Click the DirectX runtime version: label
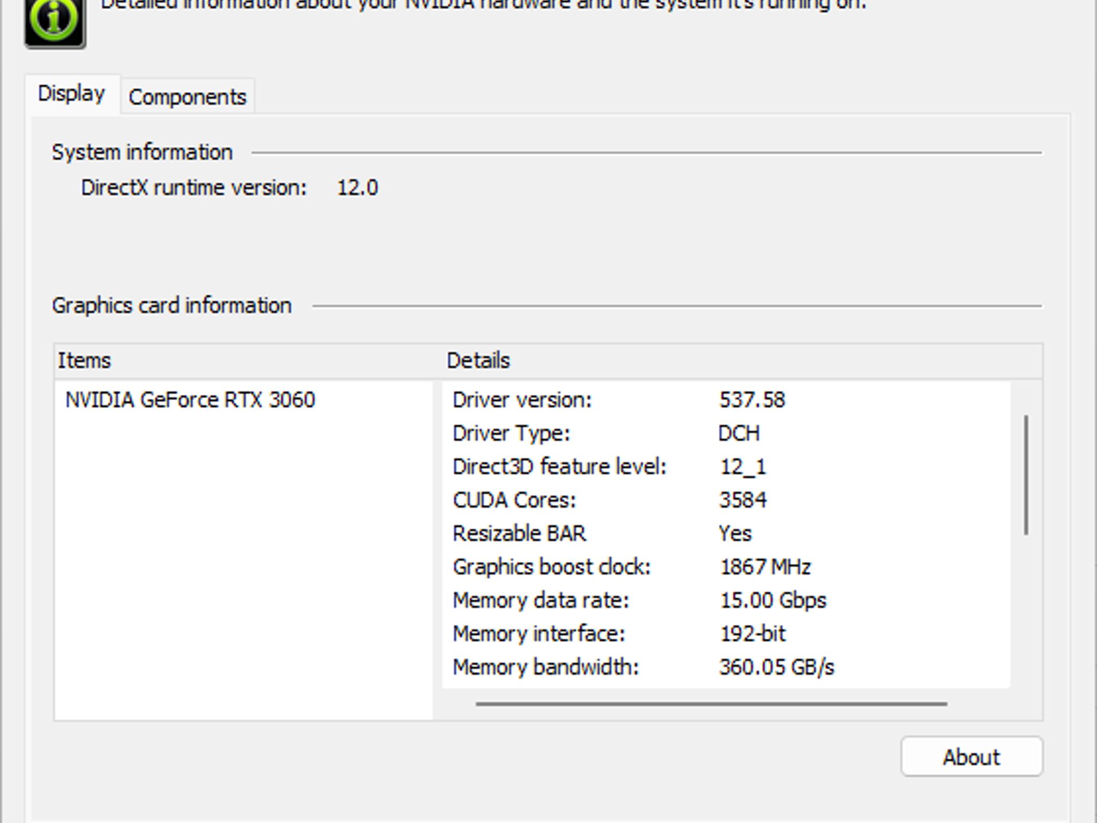Screen dimensions: 1097x823 tap(194, 188)
